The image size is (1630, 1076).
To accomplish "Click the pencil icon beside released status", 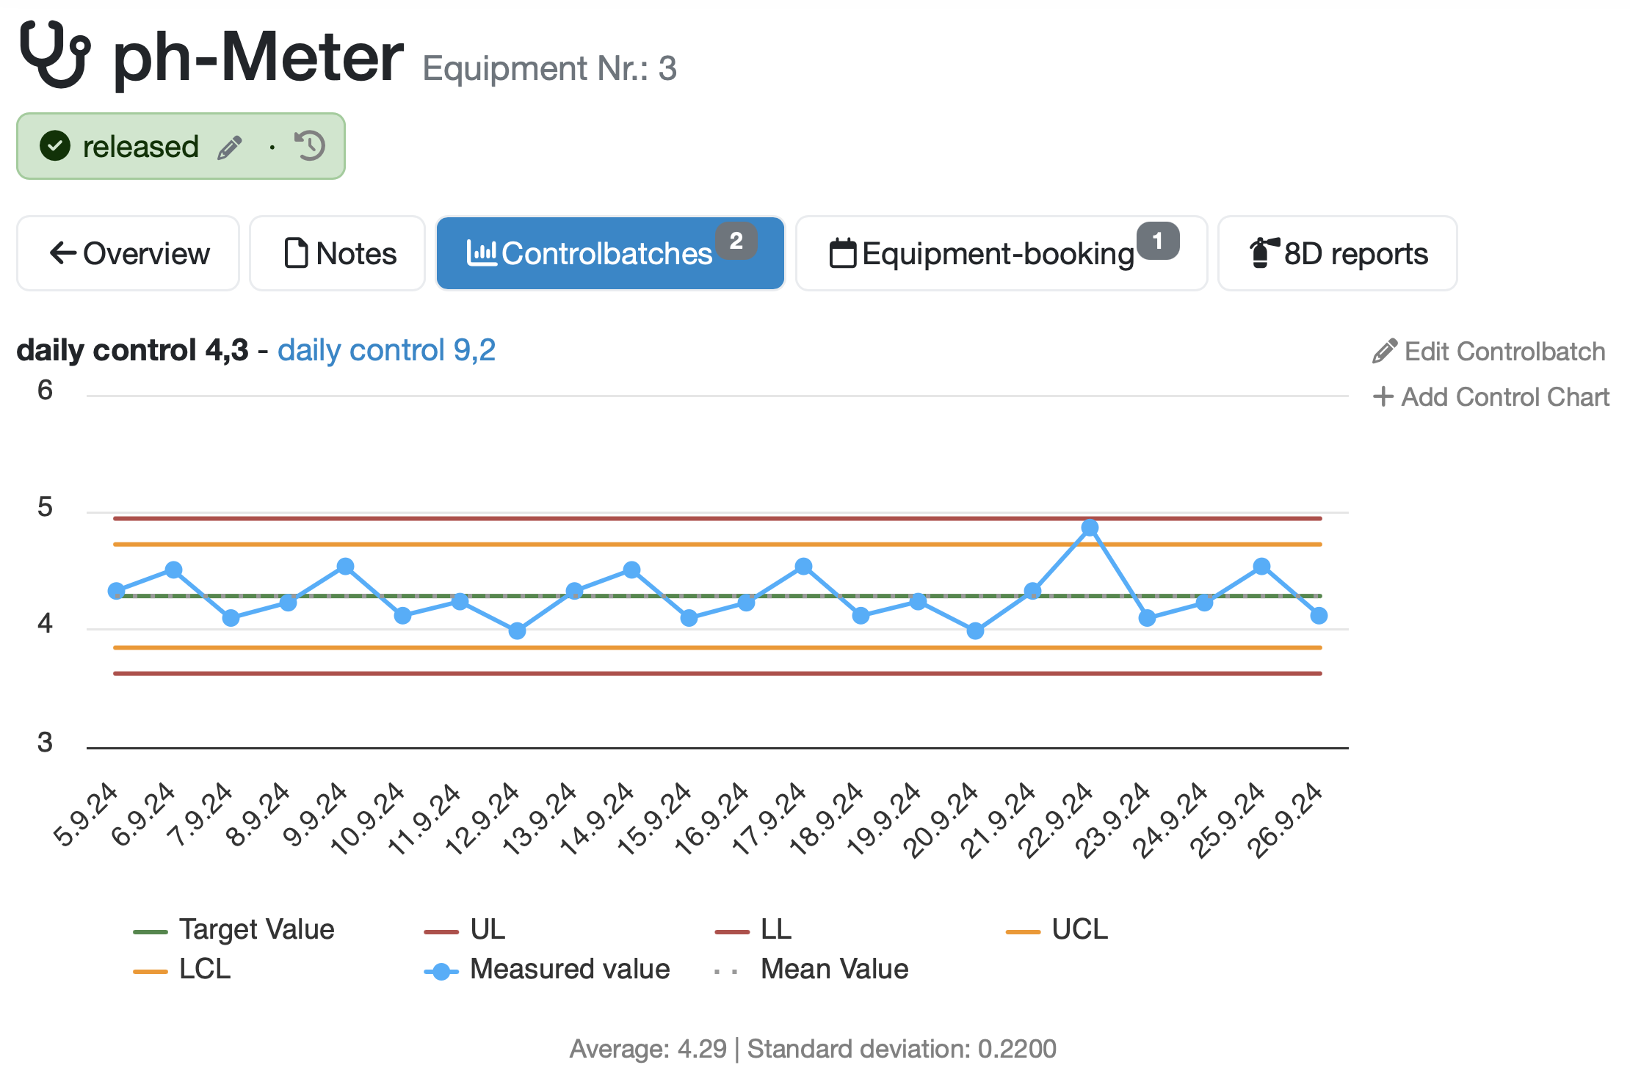I will 230,147.
